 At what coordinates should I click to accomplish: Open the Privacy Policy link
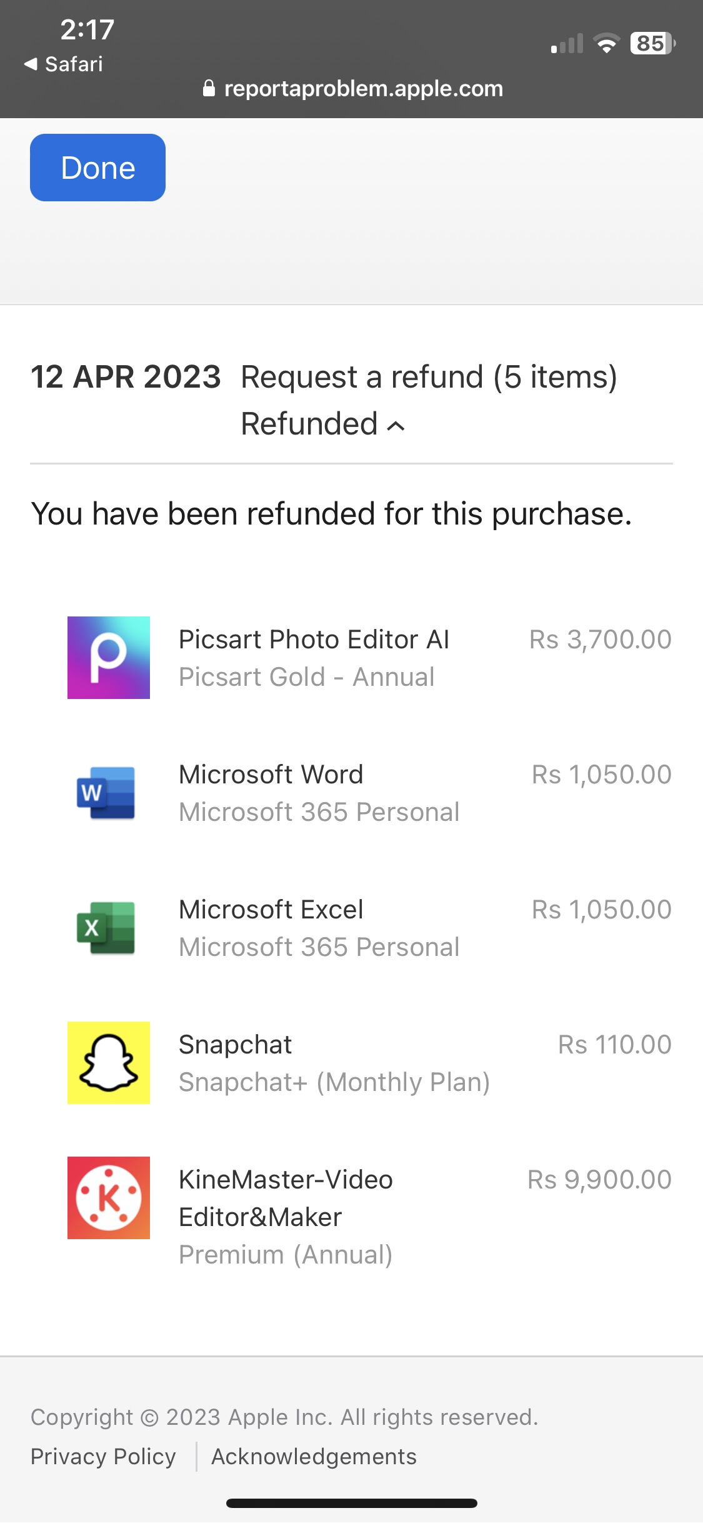pos(103,1456)
